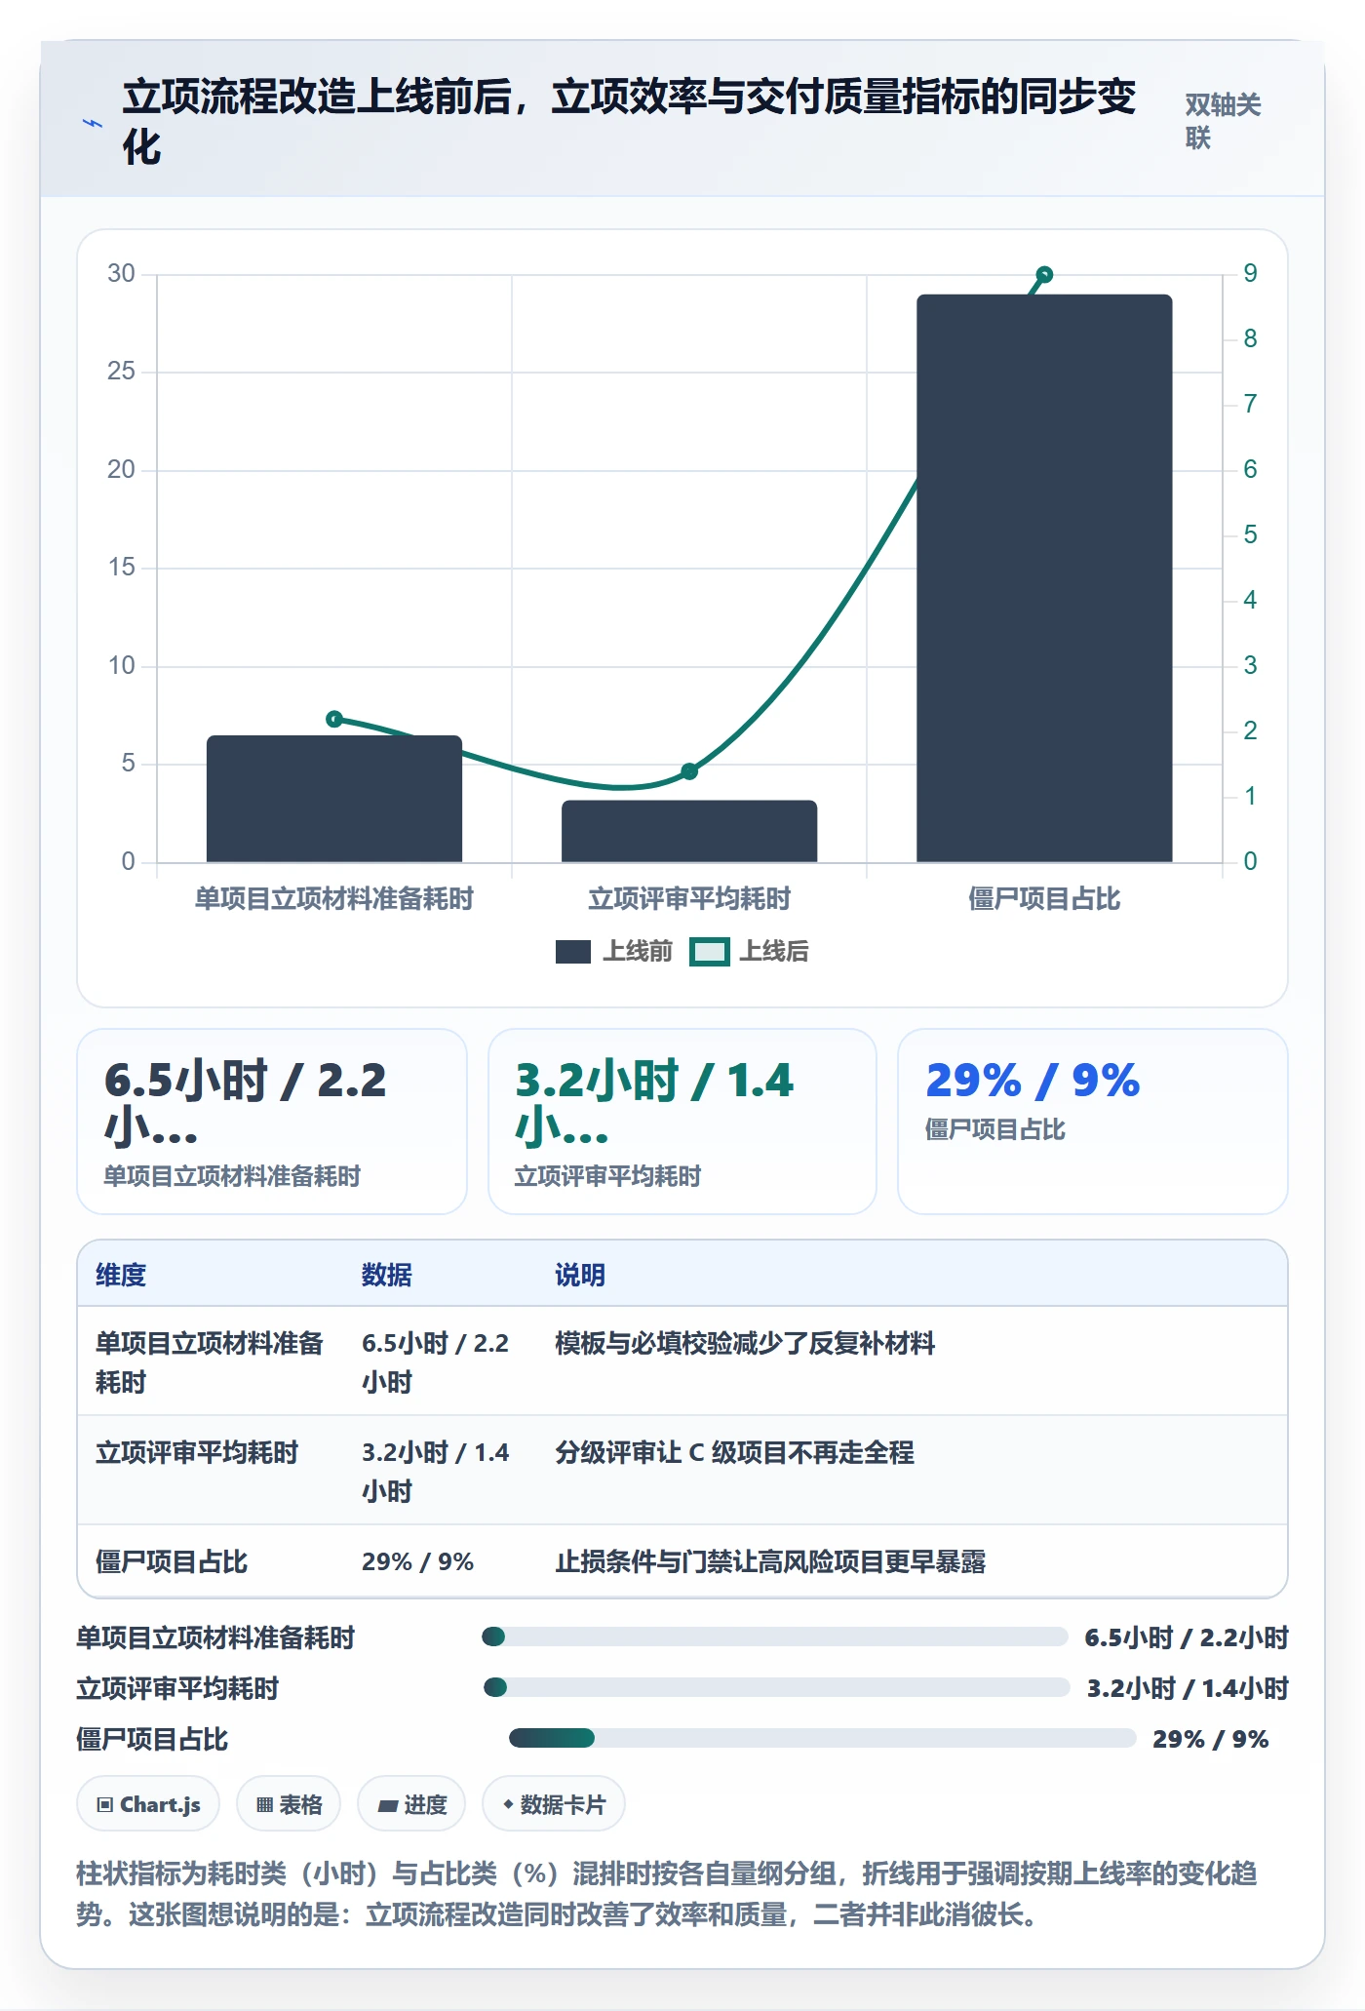Open the 6.5小时 / 2.2小… data card

272,1122
